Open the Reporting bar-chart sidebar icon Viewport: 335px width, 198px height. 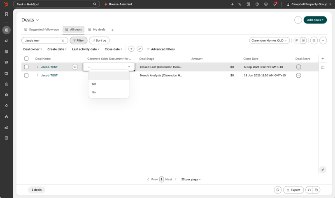pos(7,127)
